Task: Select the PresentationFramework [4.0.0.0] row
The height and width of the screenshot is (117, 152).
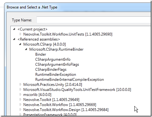Action: pyautogui.click(x=50, y=114)
